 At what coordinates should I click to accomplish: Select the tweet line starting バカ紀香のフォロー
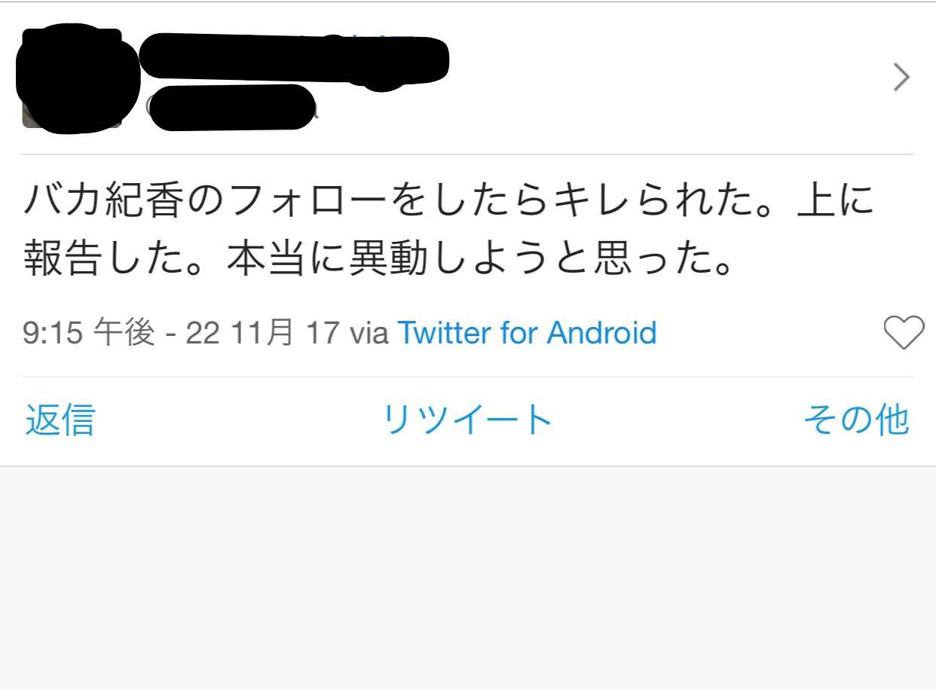(448, 201)
